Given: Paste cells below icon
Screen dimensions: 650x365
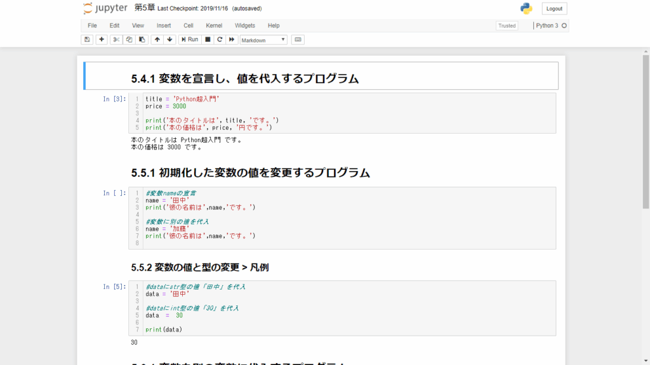Looking at the screenshot, I should [142, 39].
